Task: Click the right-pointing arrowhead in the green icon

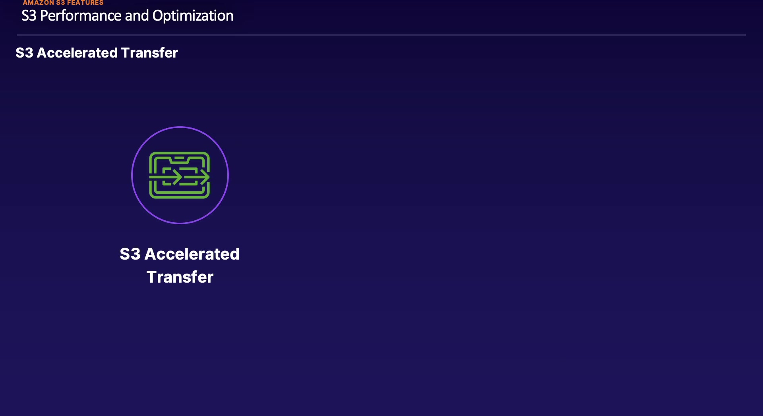Action: pos(205,177)
